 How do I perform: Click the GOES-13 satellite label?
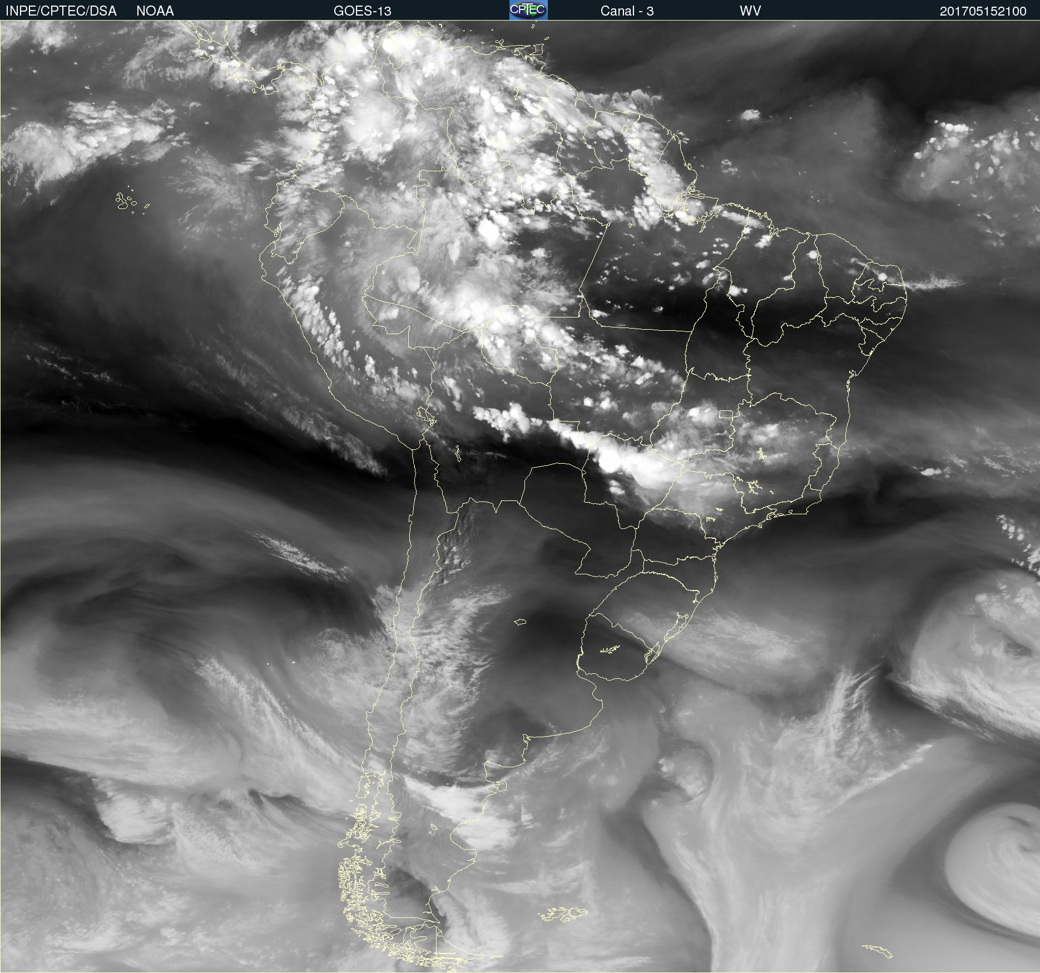363,11
